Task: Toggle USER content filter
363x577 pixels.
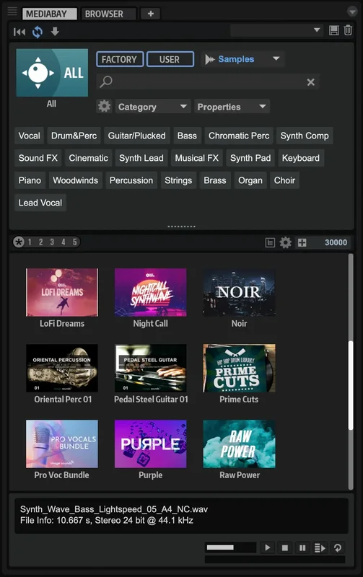Action: (170, 59)
